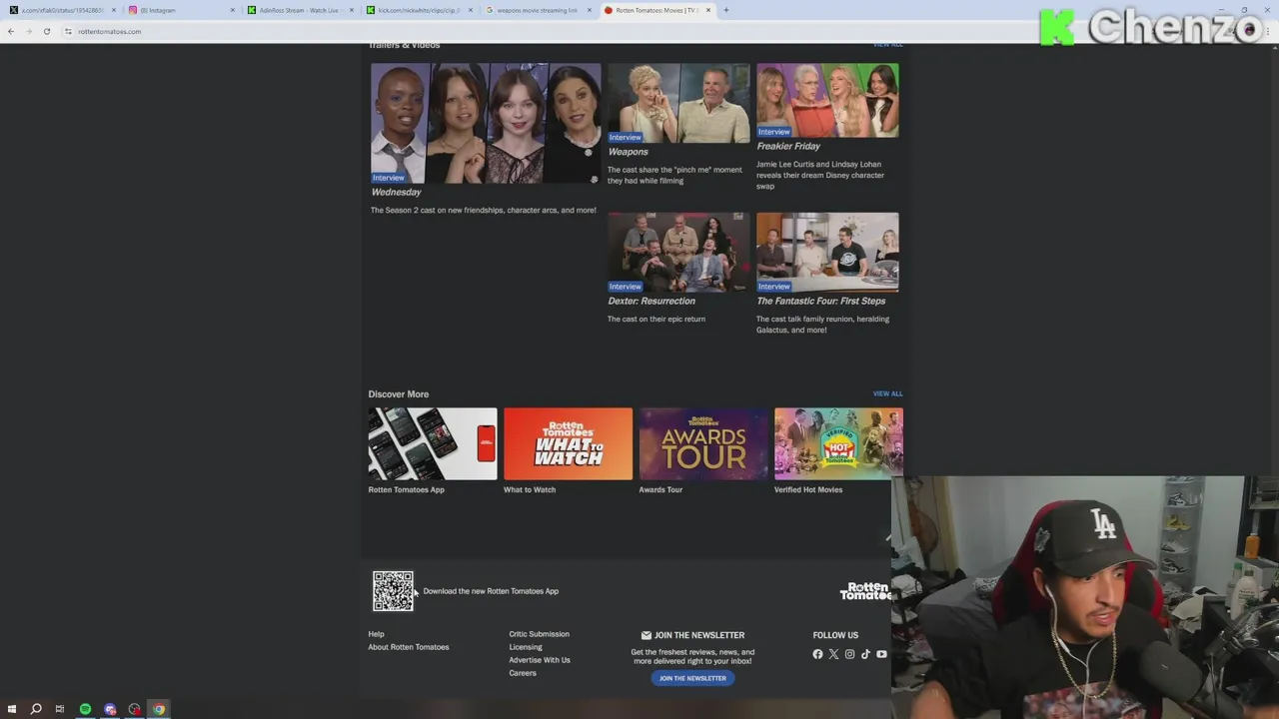The width and height of the screenshot is (1279, 719).
Task: Click the QR code for the app download
Action: coord(393,591)
